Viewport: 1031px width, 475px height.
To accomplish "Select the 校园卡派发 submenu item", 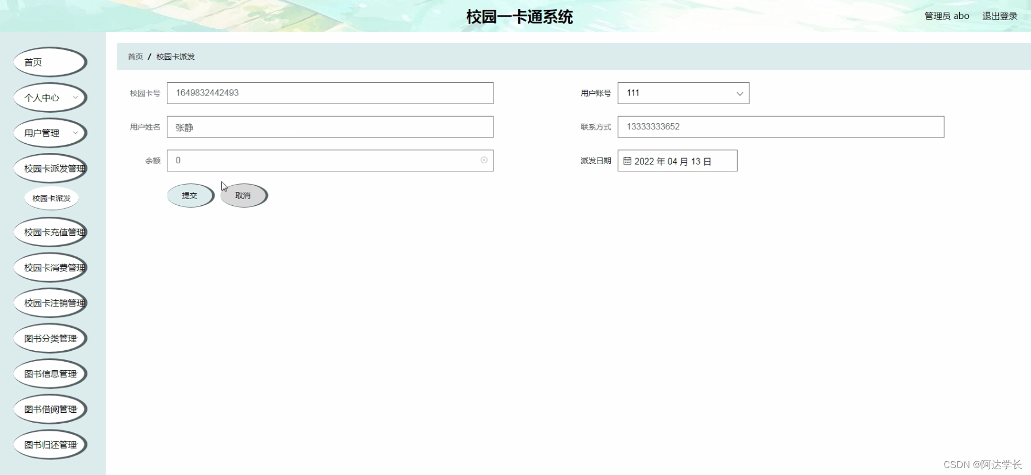I will tap(52, 198).
